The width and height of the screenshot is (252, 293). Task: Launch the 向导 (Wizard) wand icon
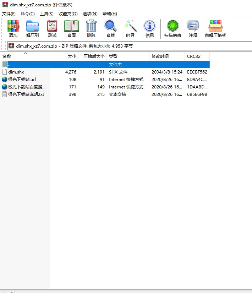tap(130, 28)
